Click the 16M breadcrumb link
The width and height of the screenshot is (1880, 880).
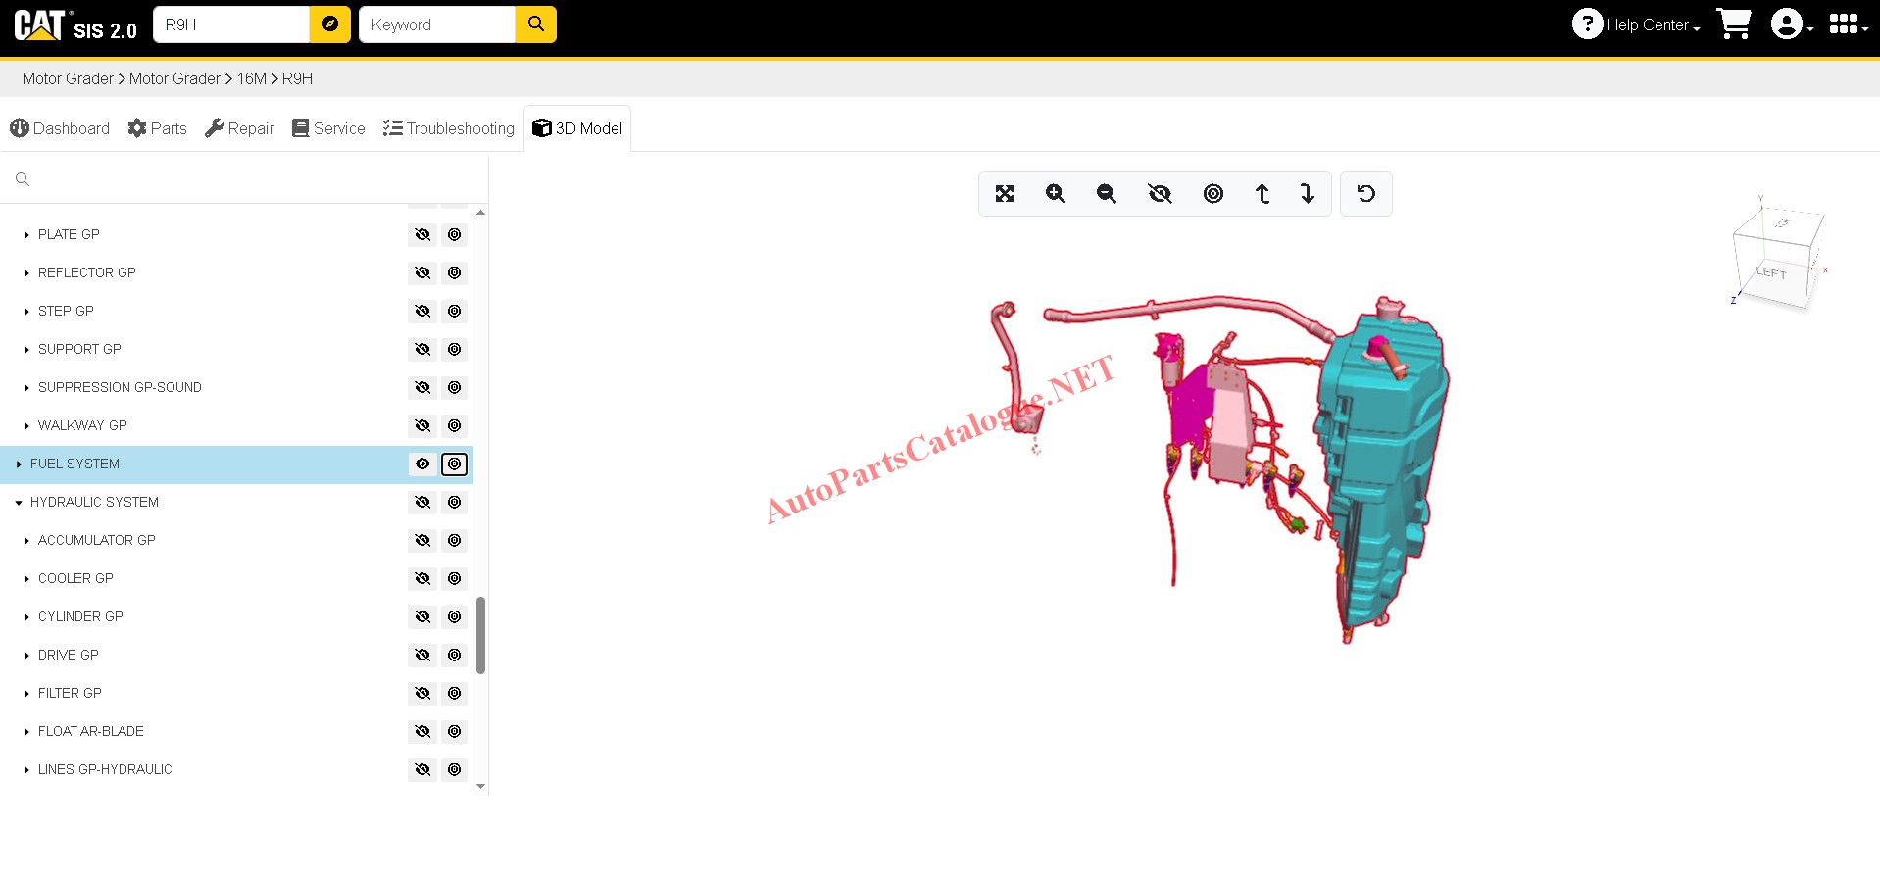tap(252, 78)
